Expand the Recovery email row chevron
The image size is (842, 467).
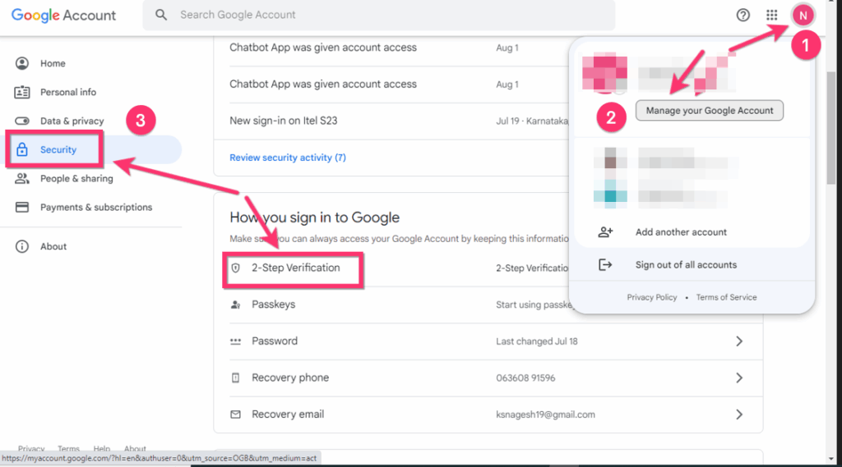click(738, 415)
